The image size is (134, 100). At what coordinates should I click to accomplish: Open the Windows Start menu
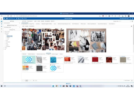coord(2,86)
